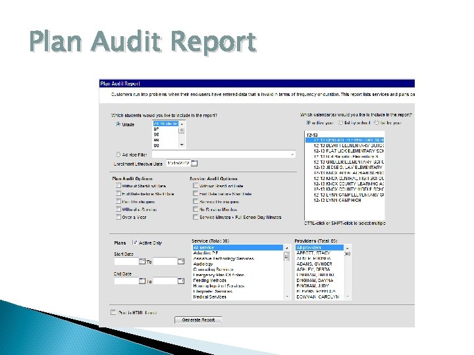
Task: Select the Ad Hoc Filter radio button
Action: (x=118, y=154)
